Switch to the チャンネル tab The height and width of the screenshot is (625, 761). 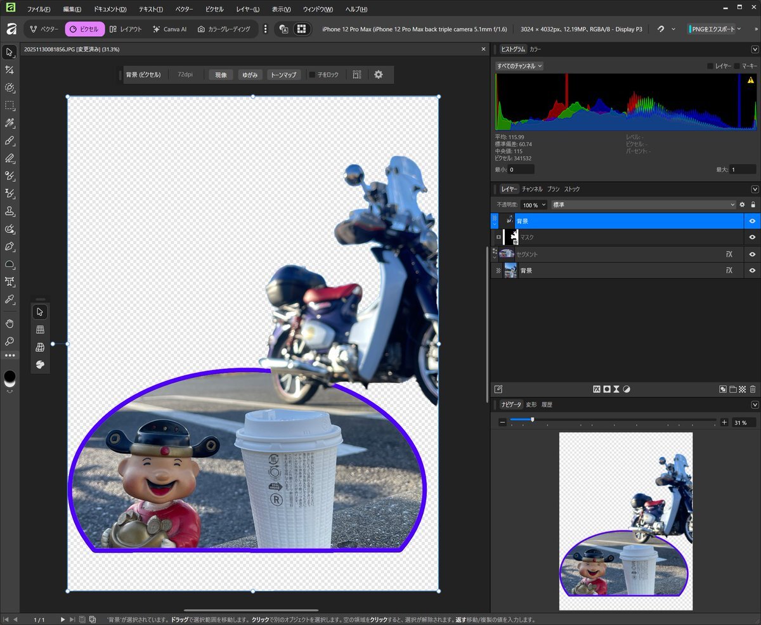532,189
